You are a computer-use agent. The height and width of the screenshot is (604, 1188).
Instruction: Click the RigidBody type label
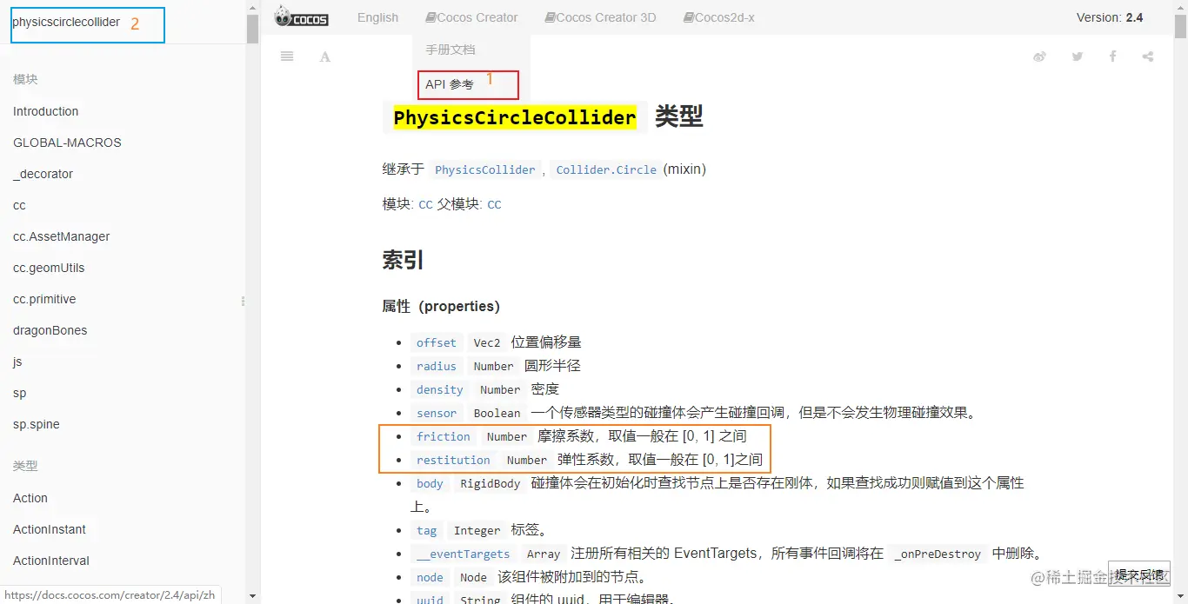490,483
